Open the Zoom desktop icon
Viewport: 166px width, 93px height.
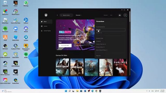coord(16,29)
